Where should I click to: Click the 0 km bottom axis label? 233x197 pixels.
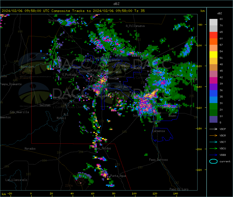[x=31, y=193]
